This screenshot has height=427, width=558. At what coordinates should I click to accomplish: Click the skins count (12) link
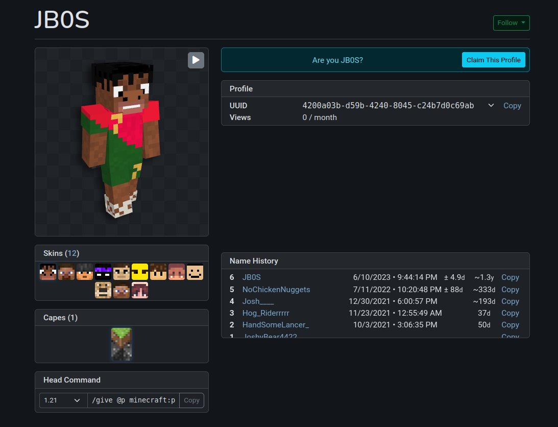(72, 253)
